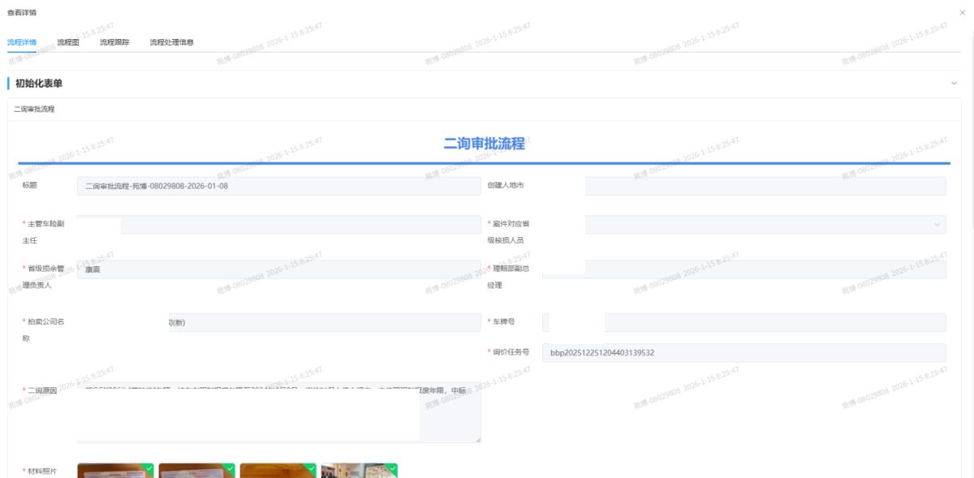Click the 理赔部副总经理 field
Viewport: 974px width, 478px height.
coord(765,269)
